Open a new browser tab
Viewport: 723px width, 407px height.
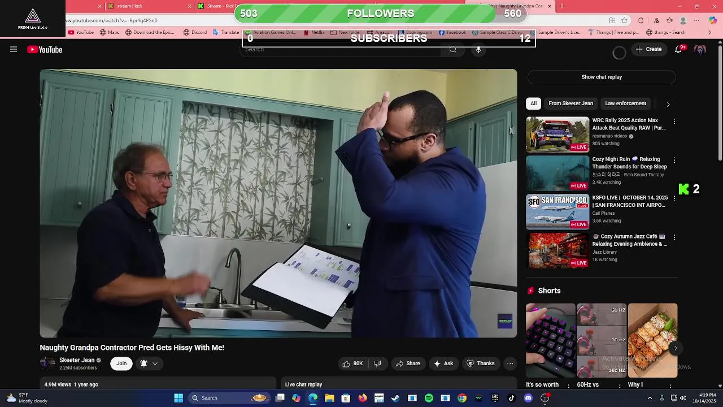(562, 6)
